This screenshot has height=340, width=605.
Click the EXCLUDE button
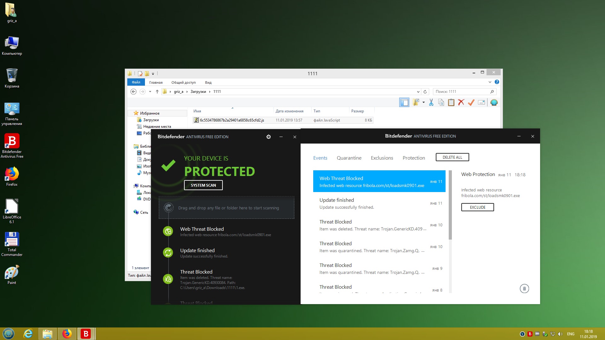477,207
